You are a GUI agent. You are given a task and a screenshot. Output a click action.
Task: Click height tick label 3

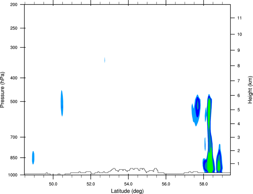point(239,137)
